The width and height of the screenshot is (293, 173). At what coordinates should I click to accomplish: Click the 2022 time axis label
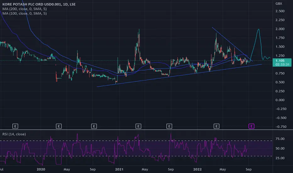click(x=197, y=169)
